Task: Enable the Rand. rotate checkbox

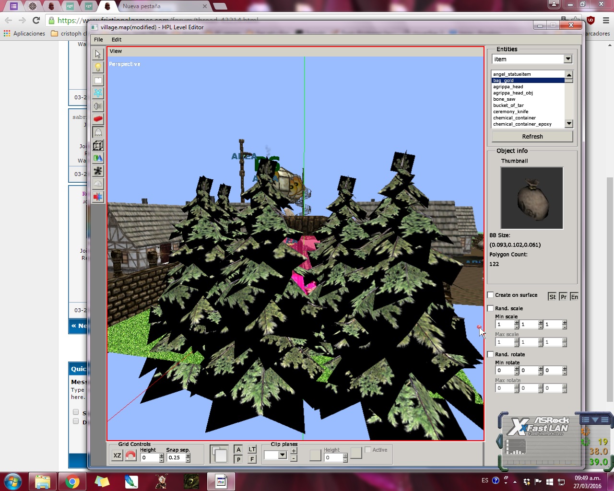Action: (490, 354)
